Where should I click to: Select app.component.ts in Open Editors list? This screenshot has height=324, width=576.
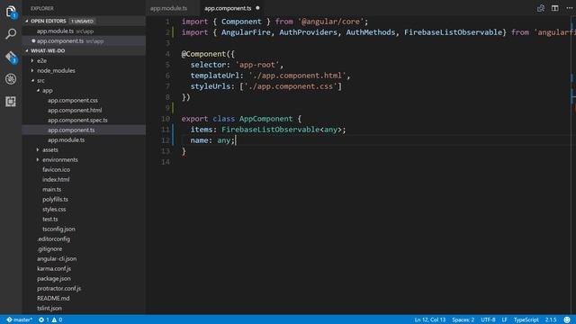pos(60,41)
